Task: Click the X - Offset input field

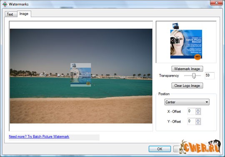Action: pyautogui.click(x=192, y=112)
